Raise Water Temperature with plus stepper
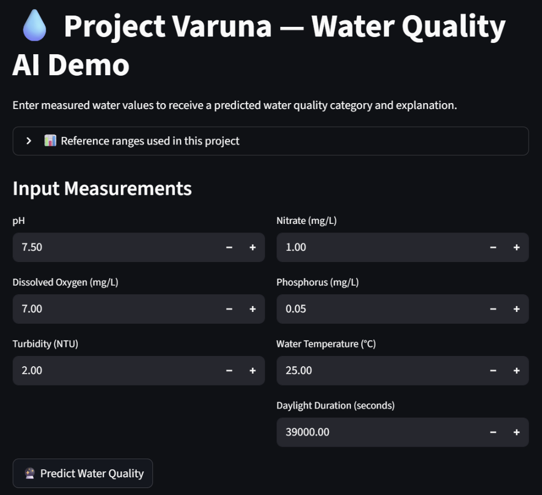 (516, 371)
